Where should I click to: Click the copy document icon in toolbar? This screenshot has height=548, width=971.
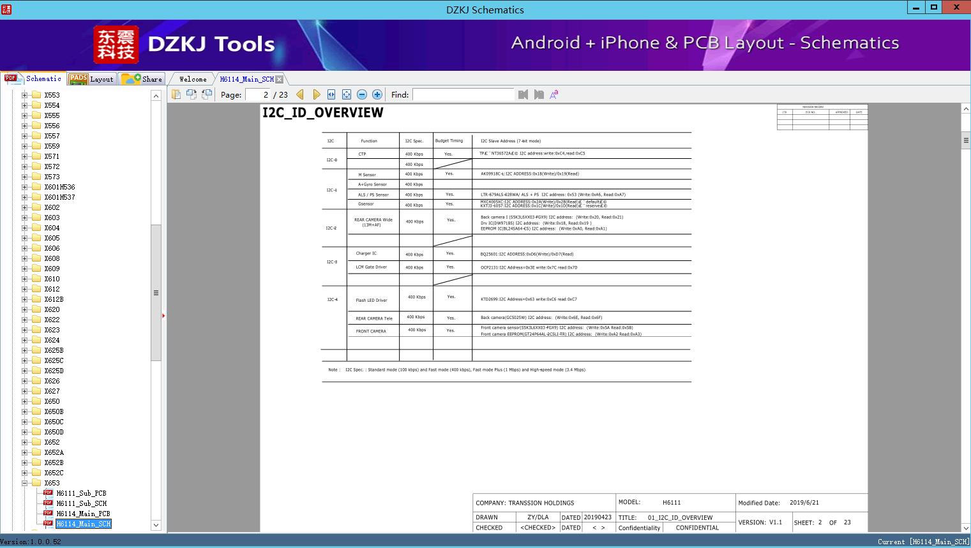[176, 94]
